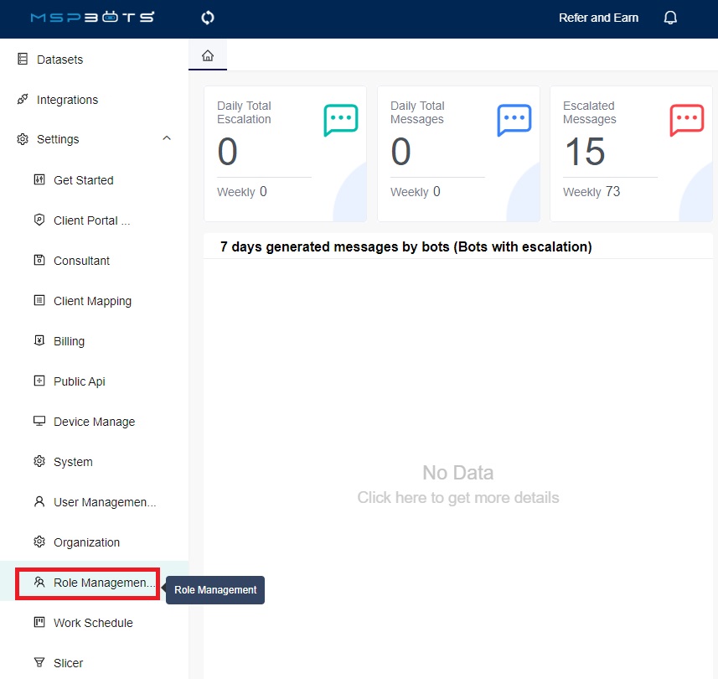Click the 7 days generated messages heading
The height and width of the screenshot is (679, 718).
click(x=405, y=246)
